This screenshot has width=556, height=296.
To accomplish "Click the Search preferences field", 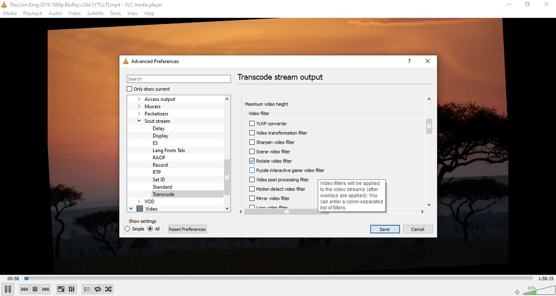I will 179,79.
